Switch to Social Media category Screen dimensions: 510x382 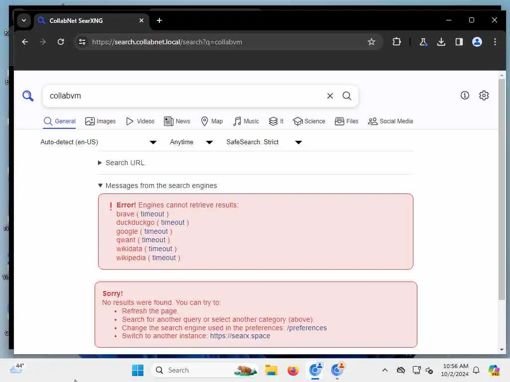click(x=390, y=121)
